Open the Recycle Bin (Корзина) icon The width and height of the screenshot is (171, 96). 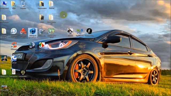click(x=23, y=5)
